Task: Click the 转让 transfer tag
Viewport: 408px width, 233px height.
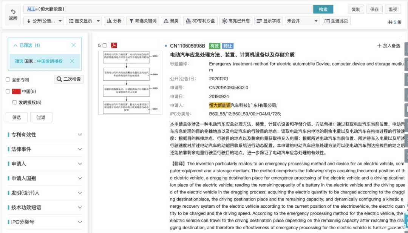Action: point(228,46)
